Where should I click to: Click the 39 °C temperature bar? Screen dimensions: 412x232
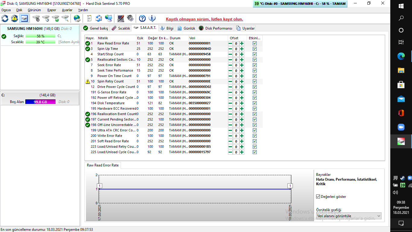[x=40, y=42]
